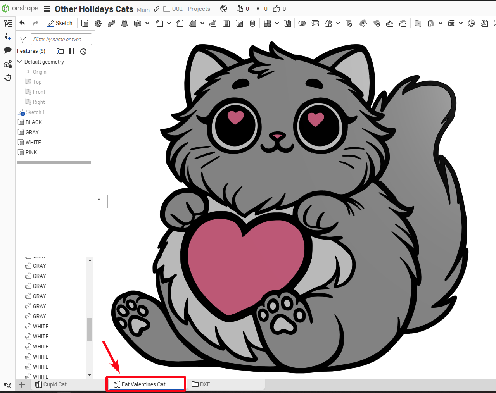This screenshot has height=393, width=496.
Task: Select the Modify fillet tool
Action: pyautogui.click(x=363, y=23)
